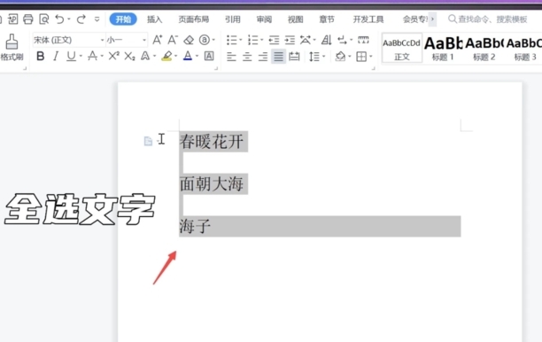Toggle strikethrough formatting
The height and width of the screenshot is (342, 542).
(92, 56)
